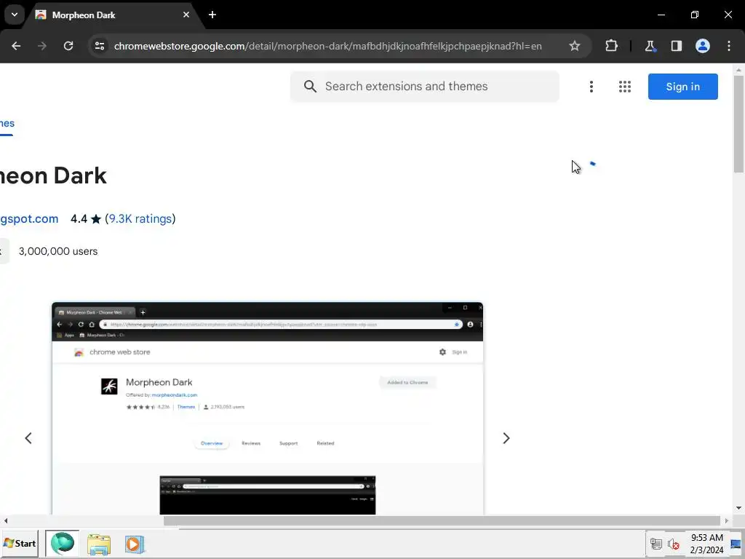Click the magnifier icon in store search
The height and width of the screenshot is (559, 745).
coord(310,87)
